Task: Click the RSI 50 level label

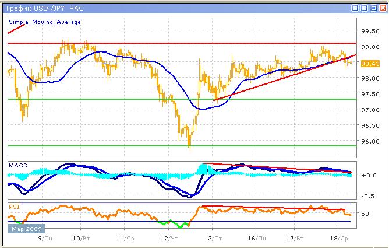Action: 366,215
